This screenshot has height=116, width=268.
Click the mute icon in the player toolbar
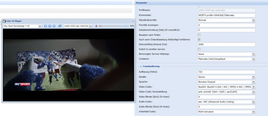pyautogui.click(x=96, y=26)
